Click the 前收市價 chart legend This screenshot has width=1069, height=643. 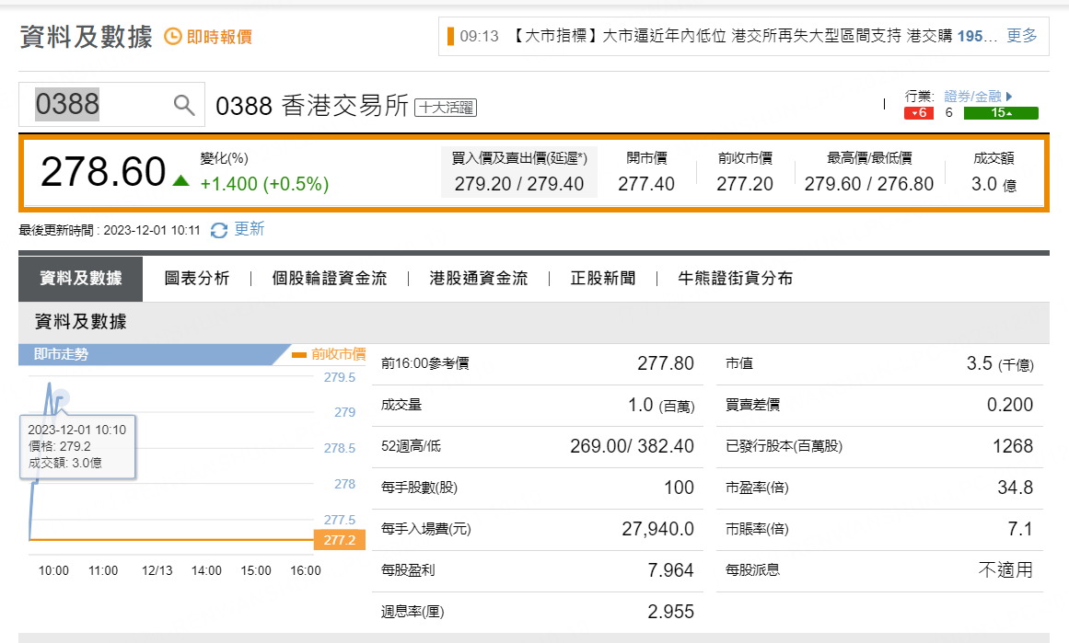click(330, 354)
